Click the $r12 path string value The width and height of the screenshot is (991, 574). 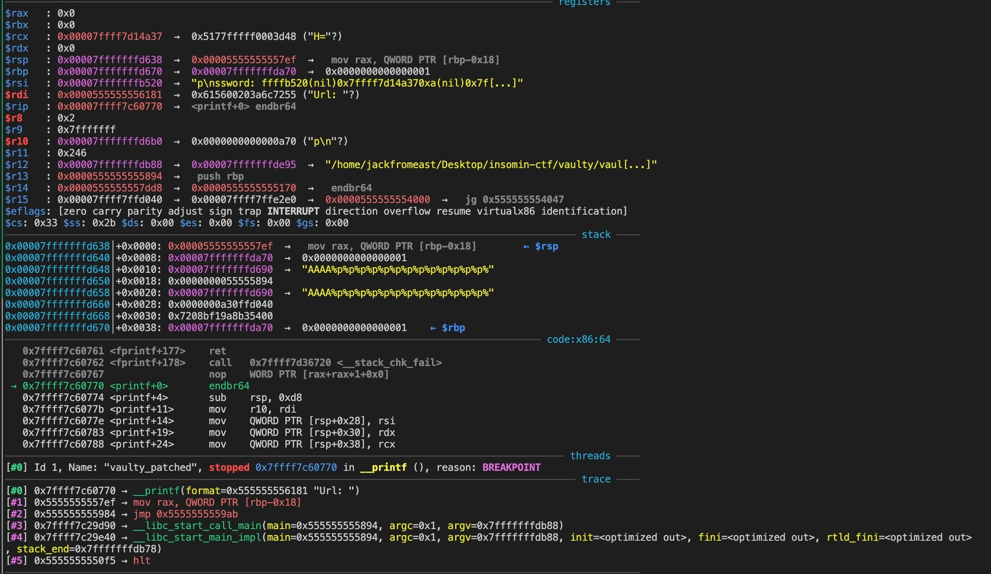491,165
